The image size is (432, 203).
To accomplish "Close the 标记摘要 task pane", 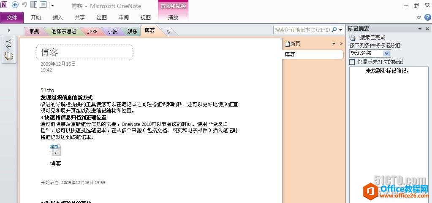I will 427,29.
